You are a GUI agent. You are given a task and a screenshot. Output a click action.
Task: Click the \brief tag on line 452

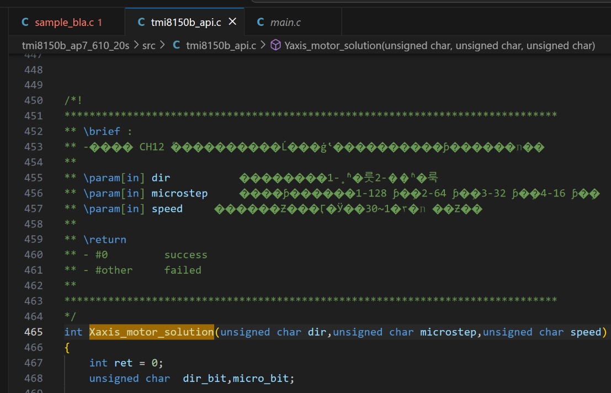(102, 131)
